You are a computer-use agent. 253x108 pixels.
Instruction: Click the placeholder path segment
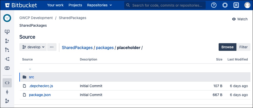129,48
